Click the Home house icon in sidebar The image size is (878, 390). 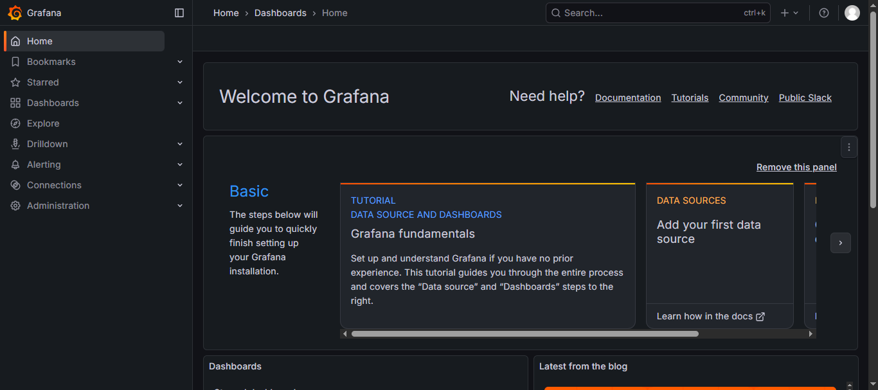point(15,41)
